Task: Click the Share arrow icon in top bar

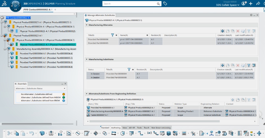Action: coord(258,4)
